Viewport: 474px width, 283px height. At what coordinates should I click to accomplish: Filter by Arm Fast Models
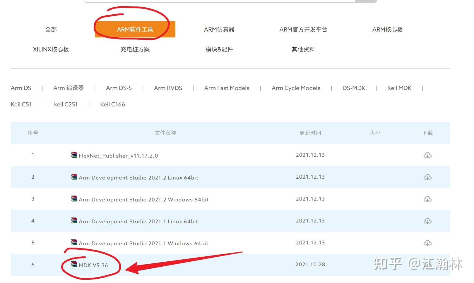click(x=227, y=88)
